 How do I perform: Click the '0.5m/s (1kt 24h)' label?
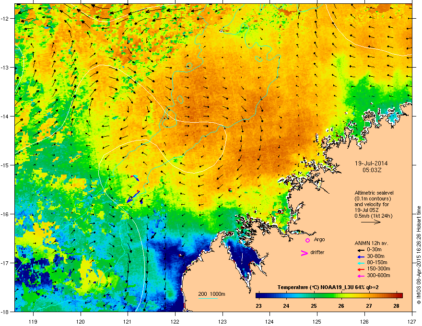pyautogui.click(x=373, y=216)
